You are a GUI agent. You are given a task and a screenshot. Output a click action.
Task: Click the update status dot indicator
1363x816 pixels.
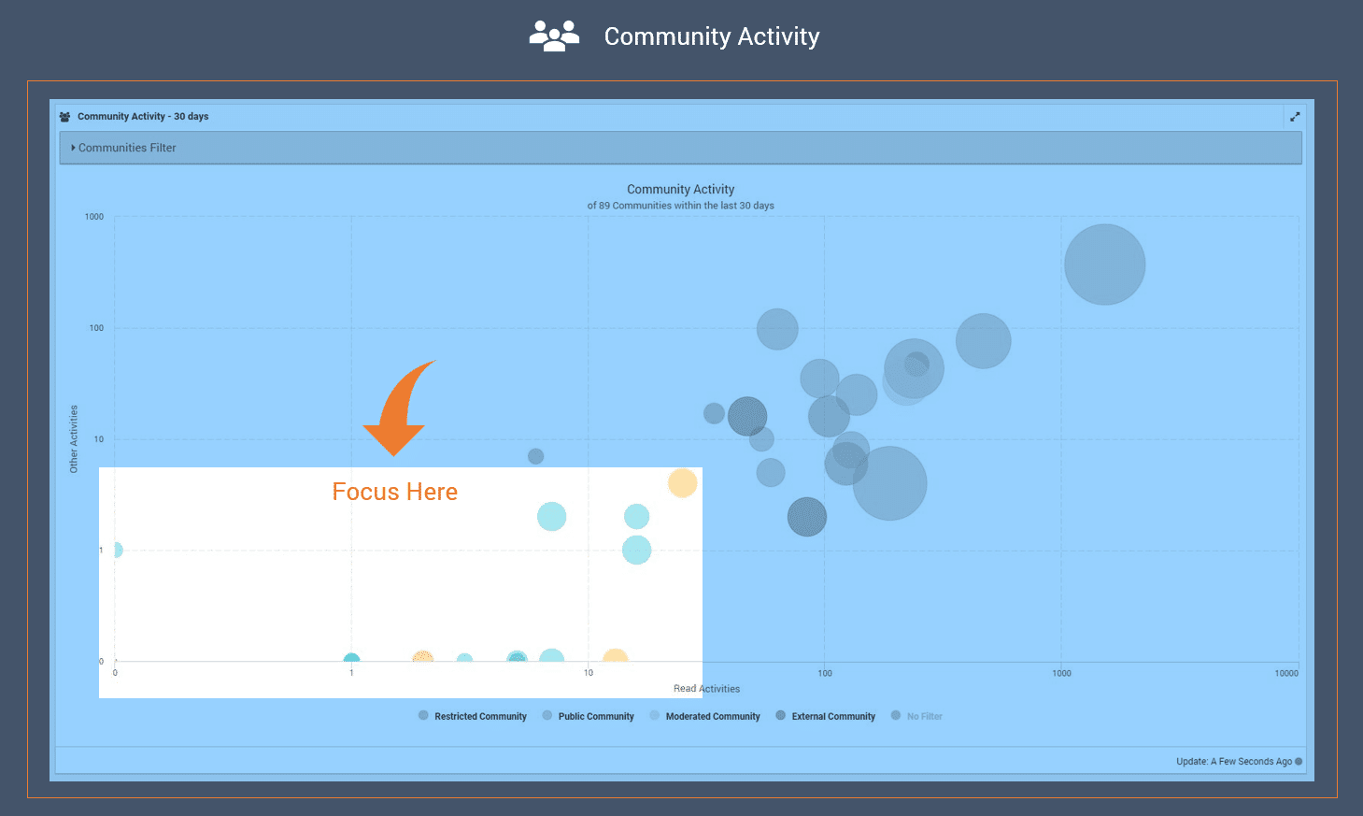click(x=1299, y=761)
